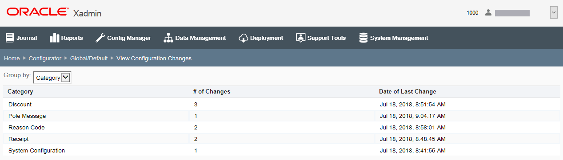Click date Jul 18, 2018, 8:58:01 AM

[413, 127]
